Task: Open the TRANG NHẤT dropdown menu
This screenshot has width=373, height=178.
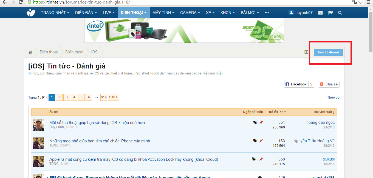Action: pos(55,13)
